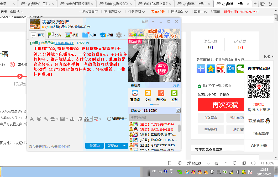Click the red 再次交稿 button
Viewport: 278px width, 177px height.
coord(221,105)
